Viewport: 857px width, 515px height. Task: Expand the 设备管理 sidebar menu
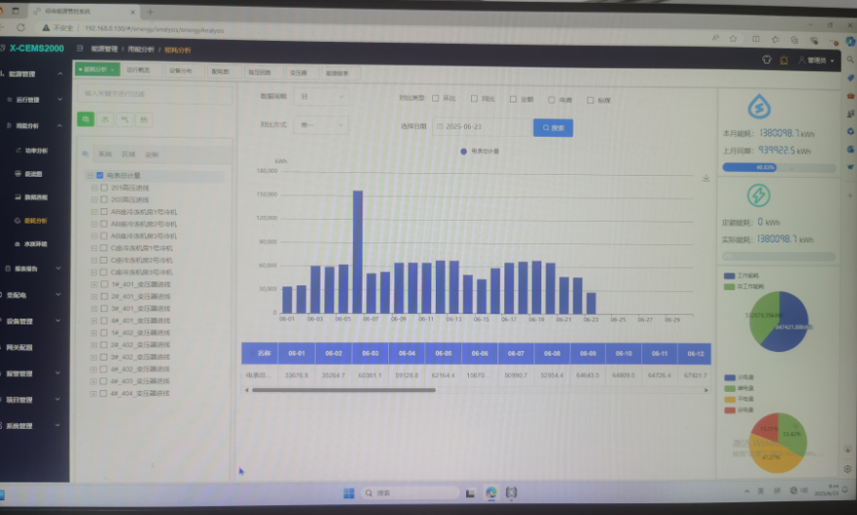tap(32, 320)
